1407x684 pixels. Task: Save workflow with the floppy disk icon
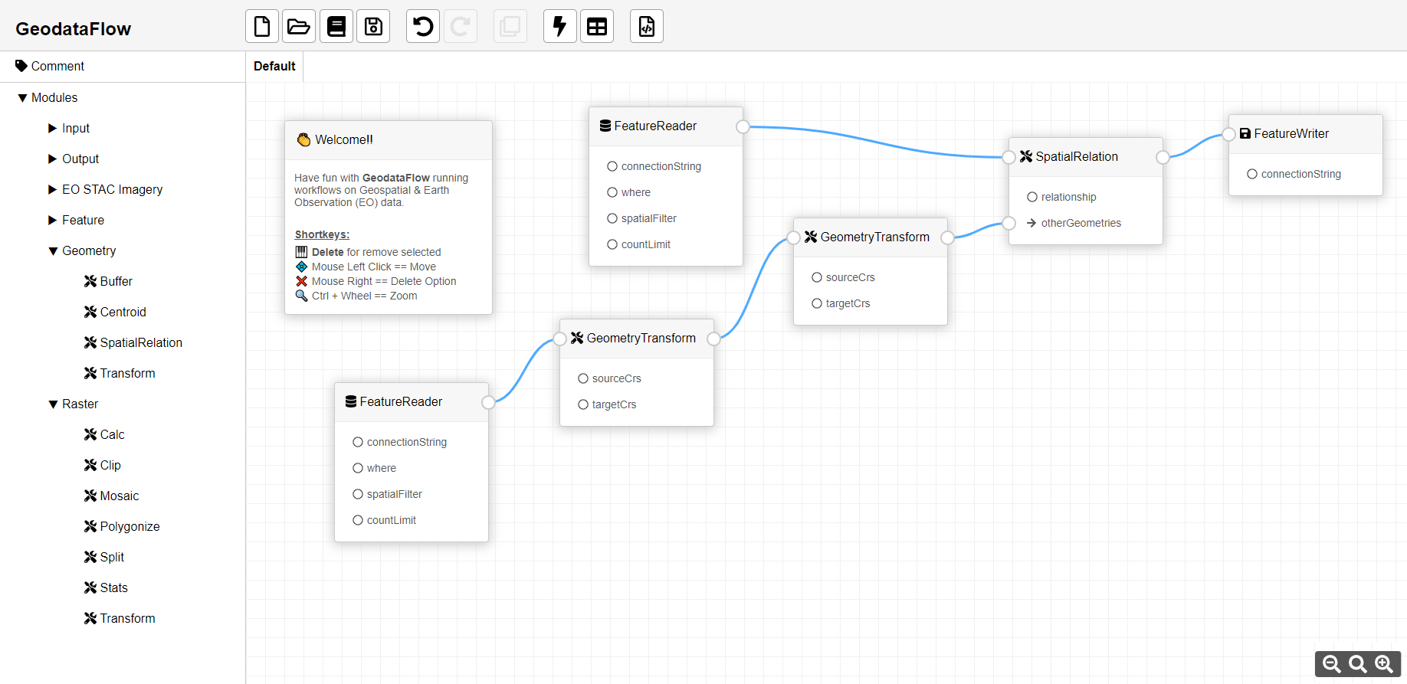click(x=373, y=27)
